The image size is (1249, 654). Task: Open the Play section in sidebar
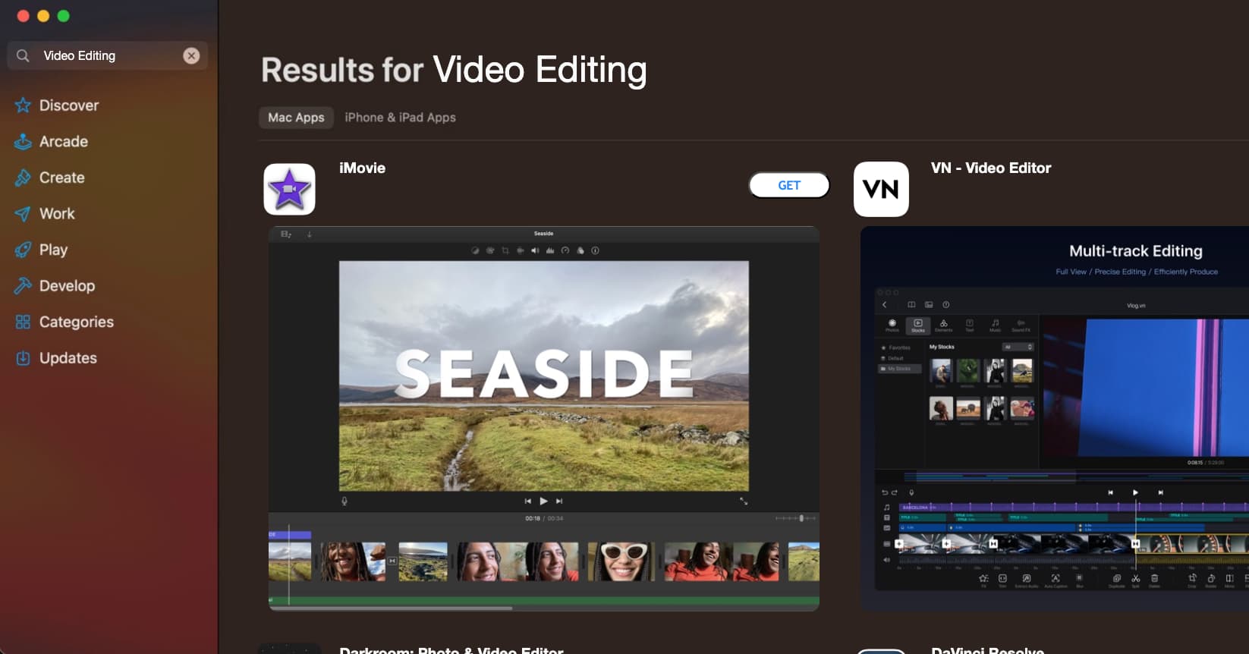[x=42, y=250]
